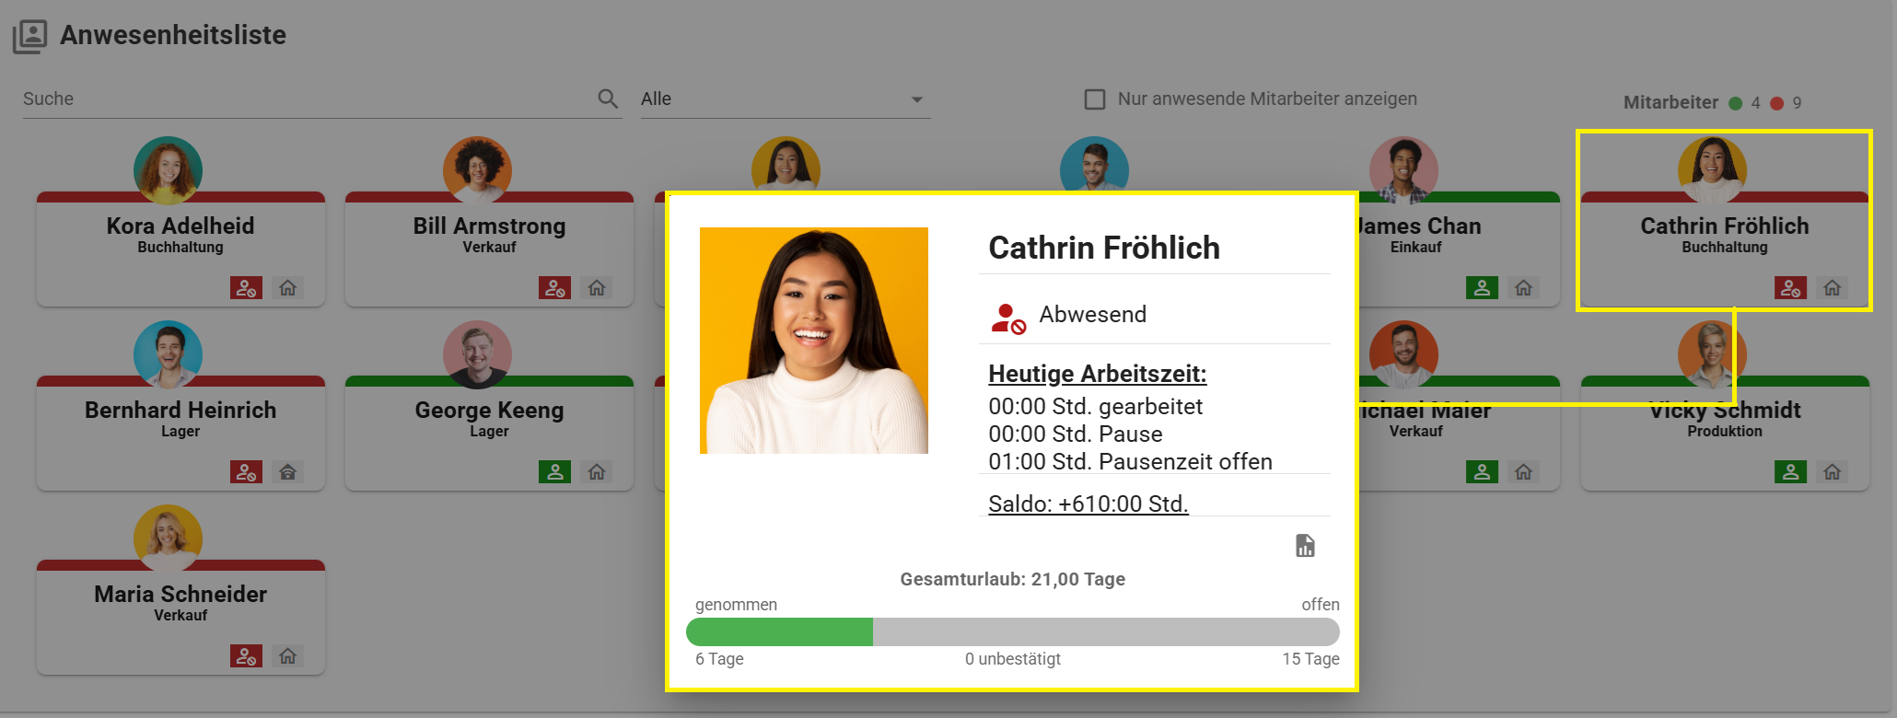Open Cathrin Fröhlich's employee card
Screen dimensions: 1897x718
[x=1724, y=235]
